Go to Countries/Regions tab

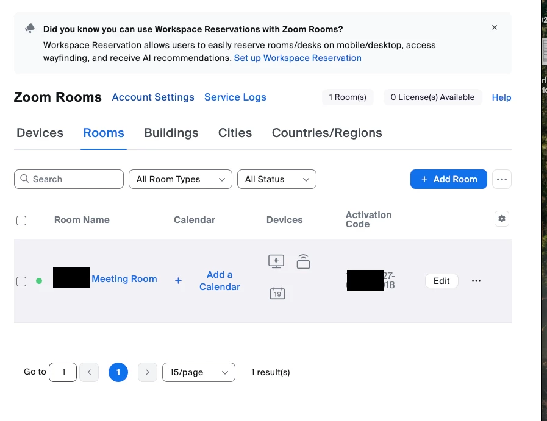[327, 133]
